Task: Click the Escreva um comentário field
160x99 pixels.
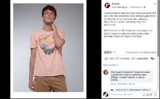Action: coord(126,95)
